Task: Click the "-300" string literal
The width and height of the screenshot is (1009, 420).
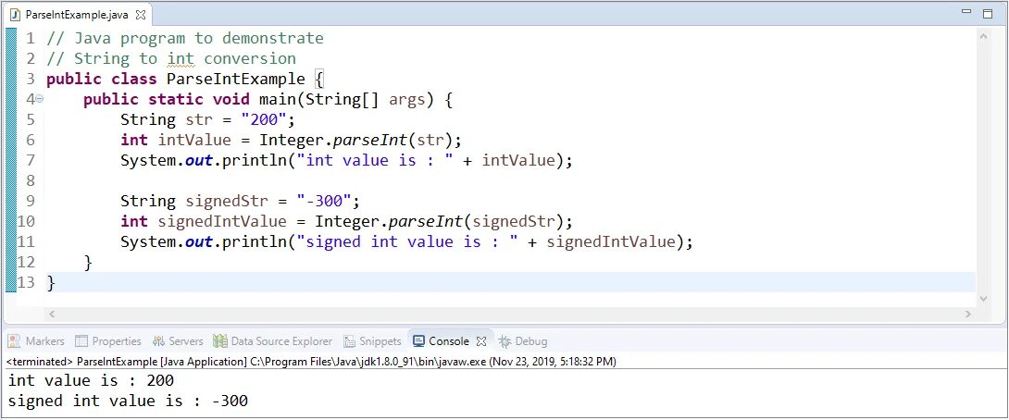Action: point(324,201)
